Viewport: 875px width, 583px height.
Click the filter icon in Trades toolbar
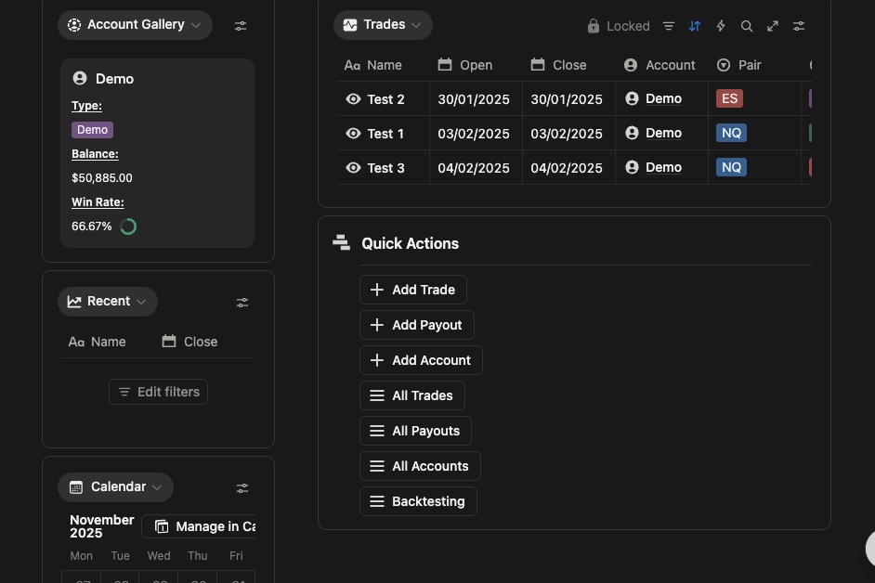[669, 26]
